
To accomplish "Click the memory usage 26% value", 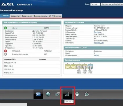I will tap(101, 41).
